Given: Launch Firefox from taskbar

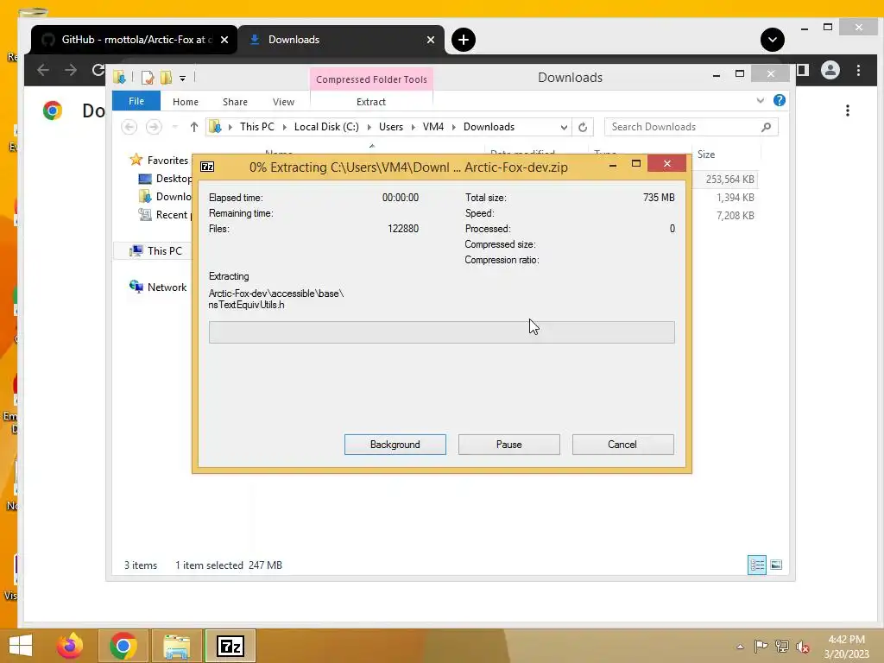Looking at the screenshot, I should [x=70, y=646].
